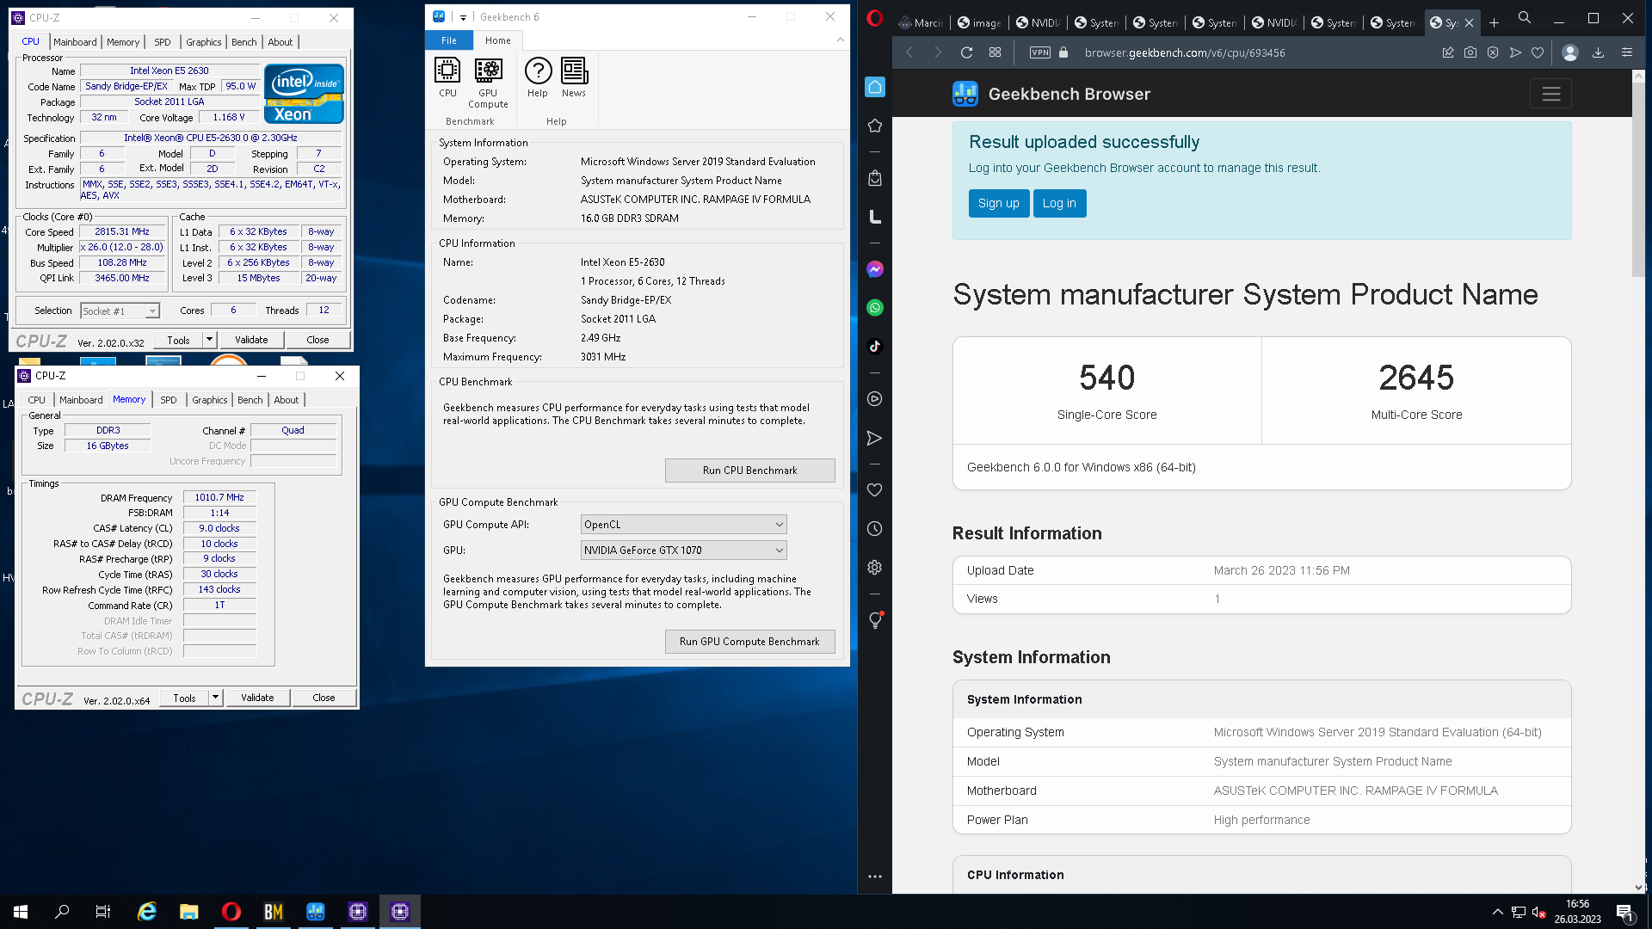Open TikTok in Opera sidebar

tap(875, 347)
